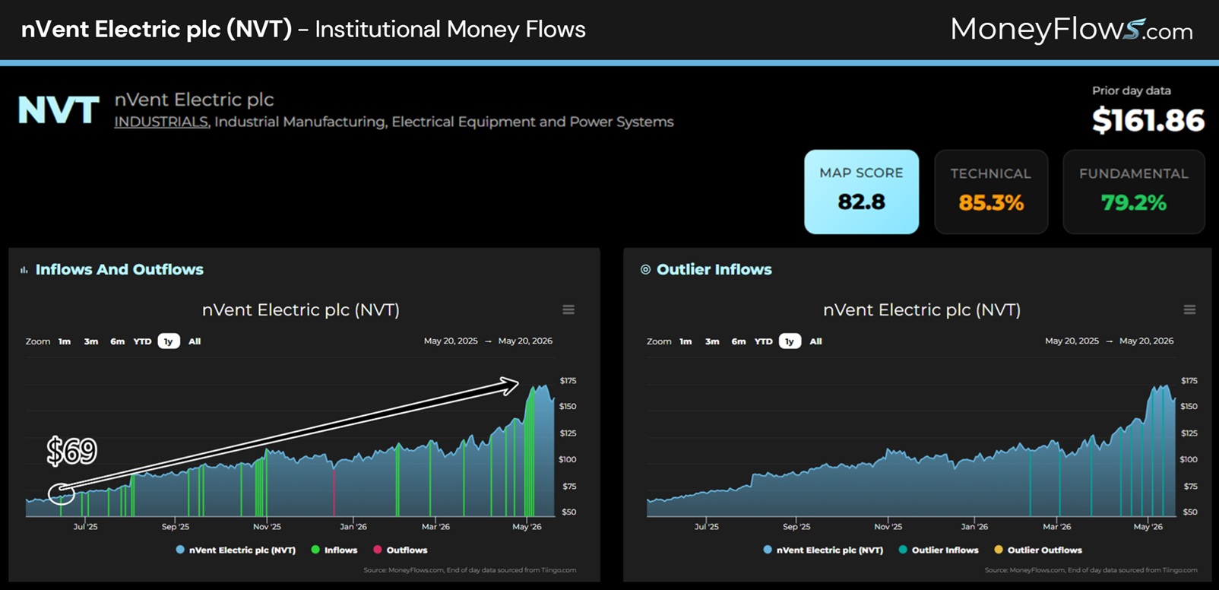Click the Outlier Inflows panel heading

pos(714,270)
